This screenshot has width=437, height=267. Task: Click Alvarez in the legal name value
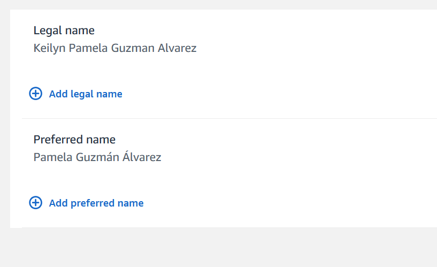pyautogui.click(x=177, y=48)
